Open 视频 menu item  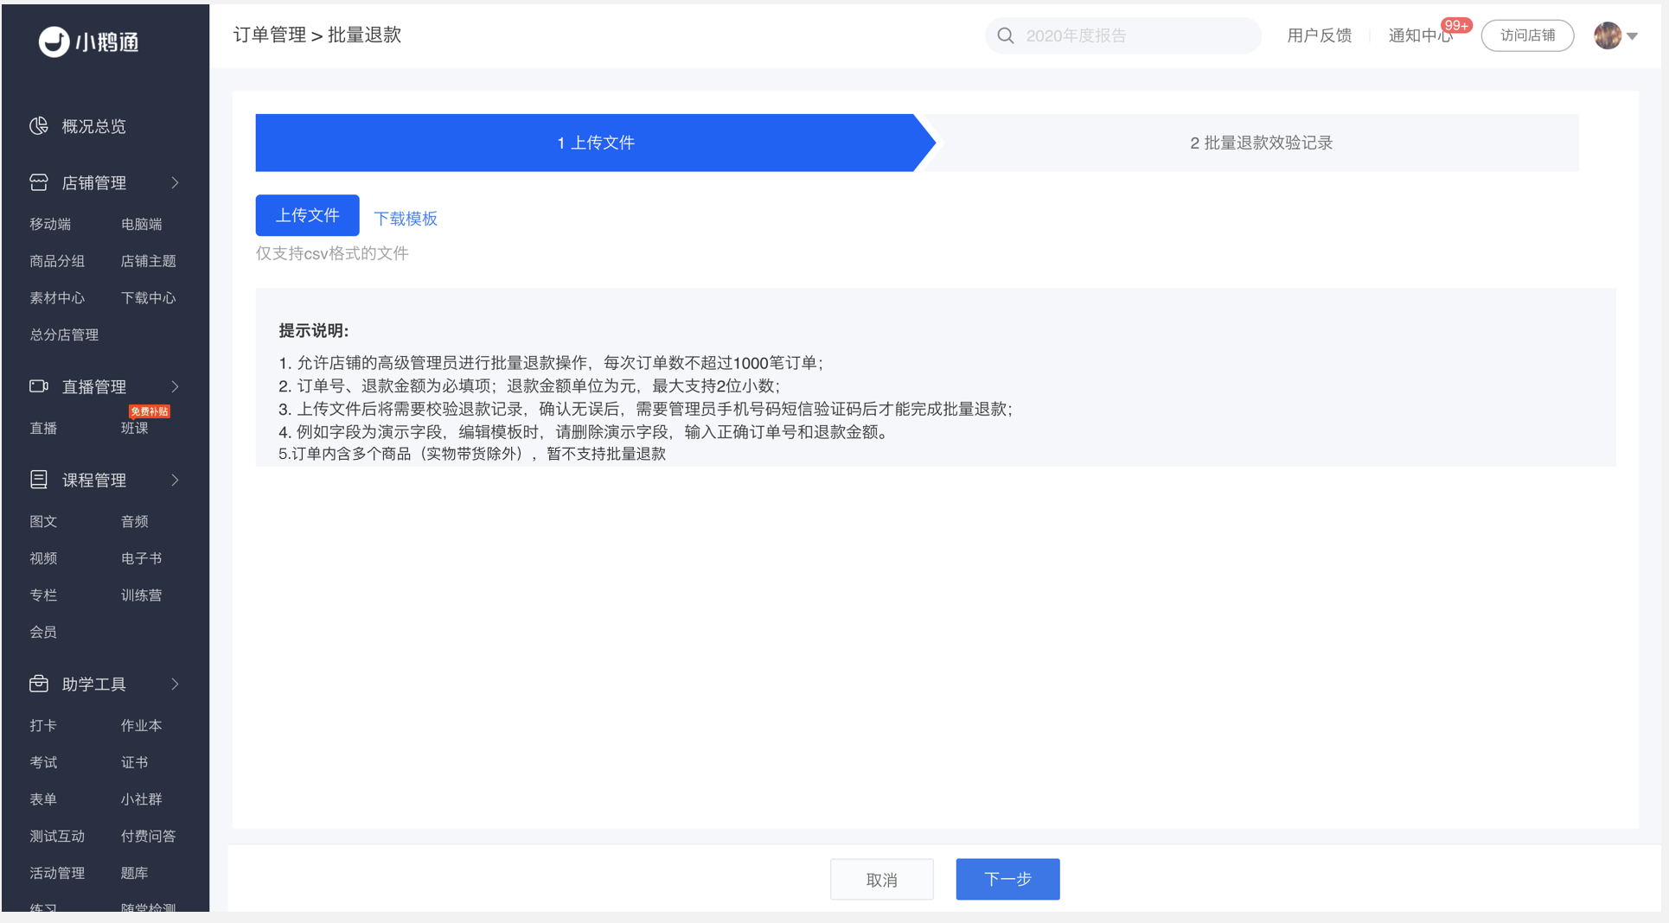[43, 559]
